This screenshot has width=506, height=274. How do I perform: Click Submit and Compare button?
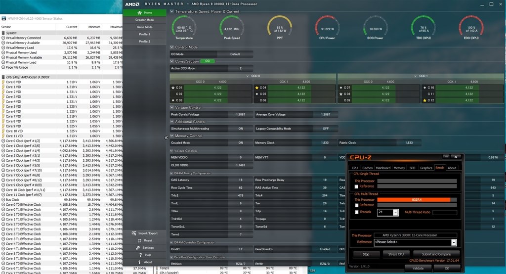pos(436,254)
